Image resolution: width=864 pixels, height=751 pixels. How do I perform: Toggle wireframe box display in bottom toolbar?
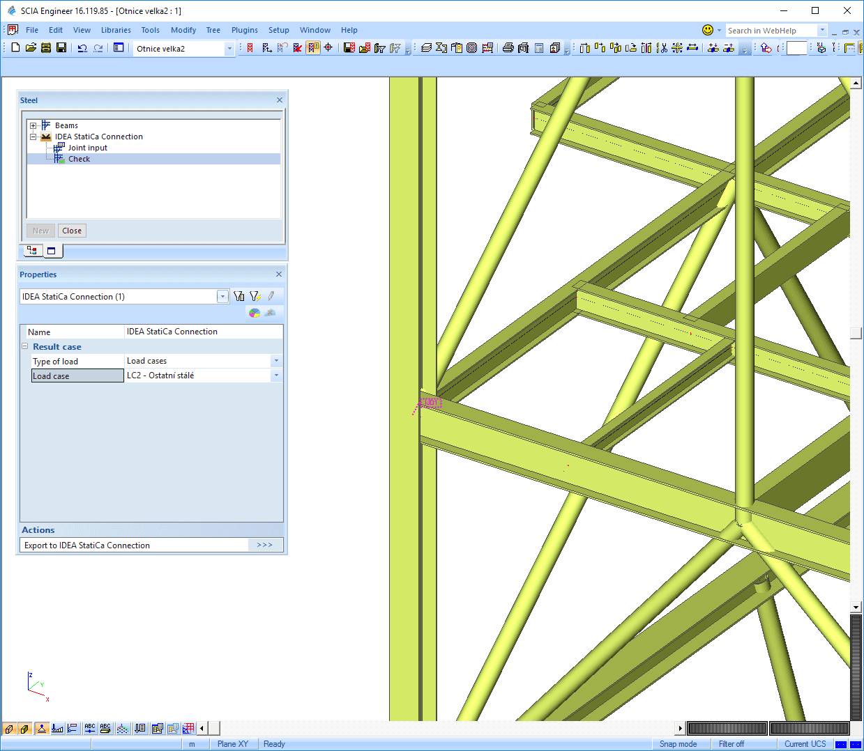(9, 729)
